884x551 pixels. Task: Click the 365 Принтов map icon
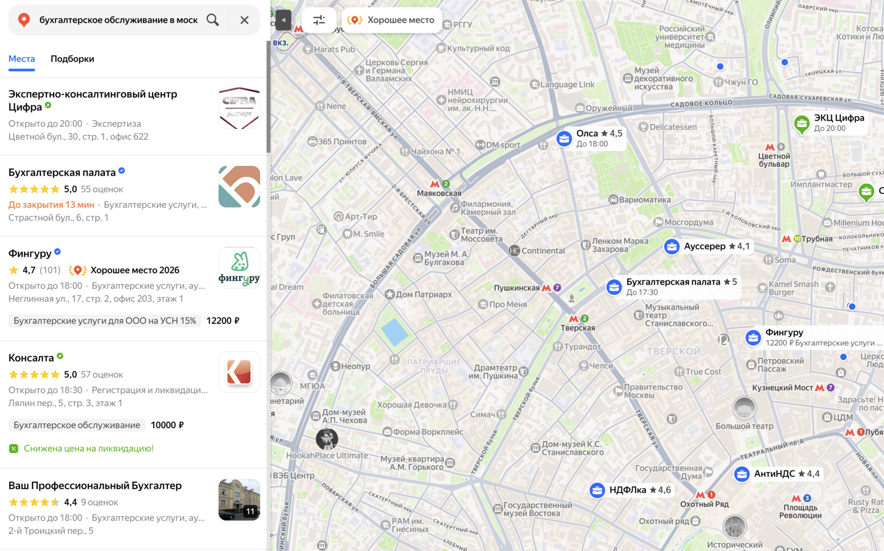[x=312, y=142]
